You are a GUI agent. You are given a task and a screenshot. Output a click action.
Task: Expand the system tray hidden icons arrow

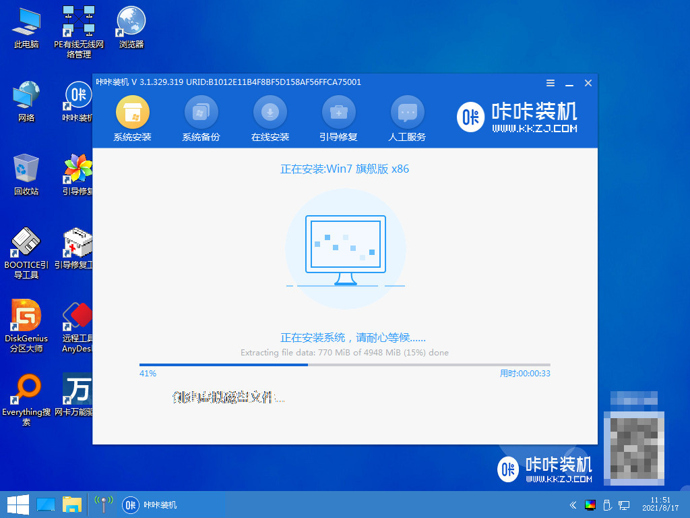[573, 505]
